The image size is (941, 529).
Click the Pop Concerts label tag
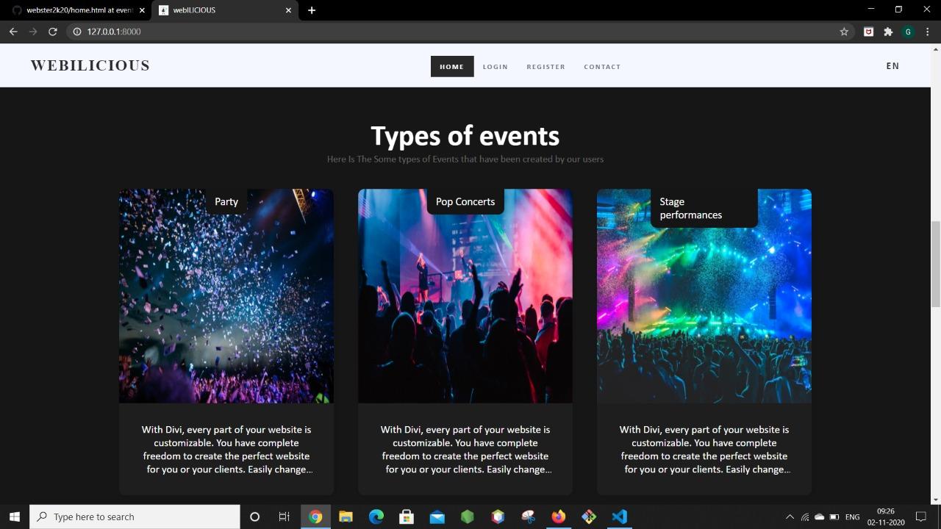point(465,201)
